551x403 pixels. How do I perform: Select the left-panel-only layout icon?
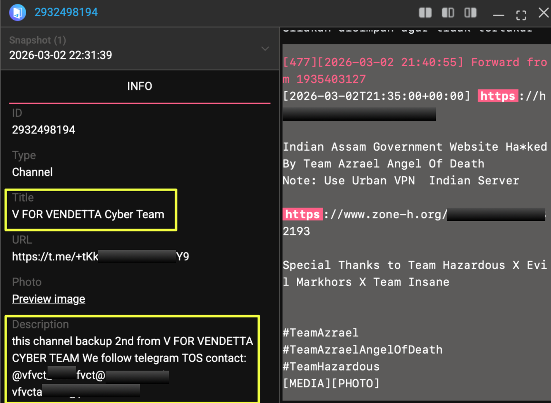pyautogui.click(x=448, y=13)
